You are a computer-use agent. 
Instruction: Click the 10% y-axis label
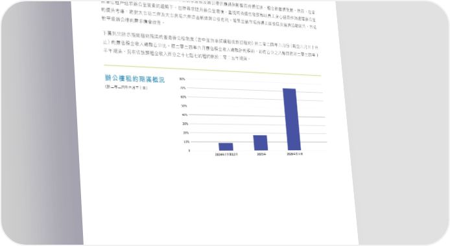(186, 142)
